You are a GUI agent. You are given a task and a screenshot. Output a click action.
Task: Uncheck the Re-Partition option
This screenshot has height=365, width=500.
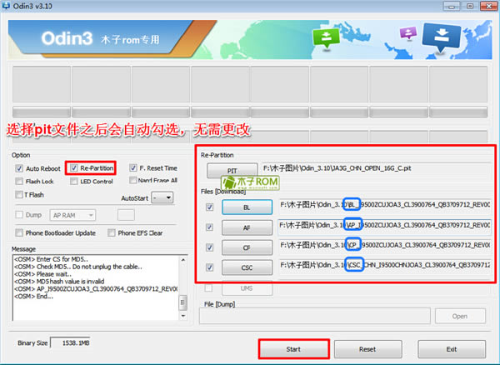point(75,168)
